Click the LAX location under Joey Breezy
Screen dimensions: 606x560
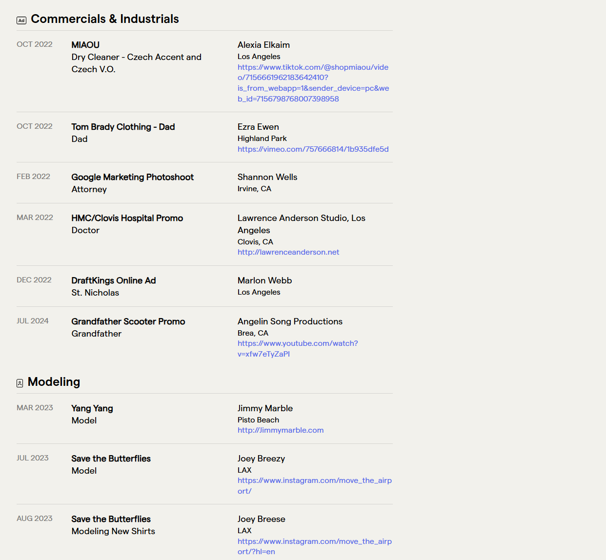(x=244, y=470)
